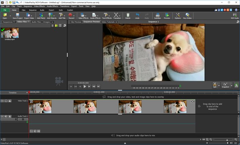Open the Options toolbar icon
Screen dimensions: 240x145
[x=177, y=16]
